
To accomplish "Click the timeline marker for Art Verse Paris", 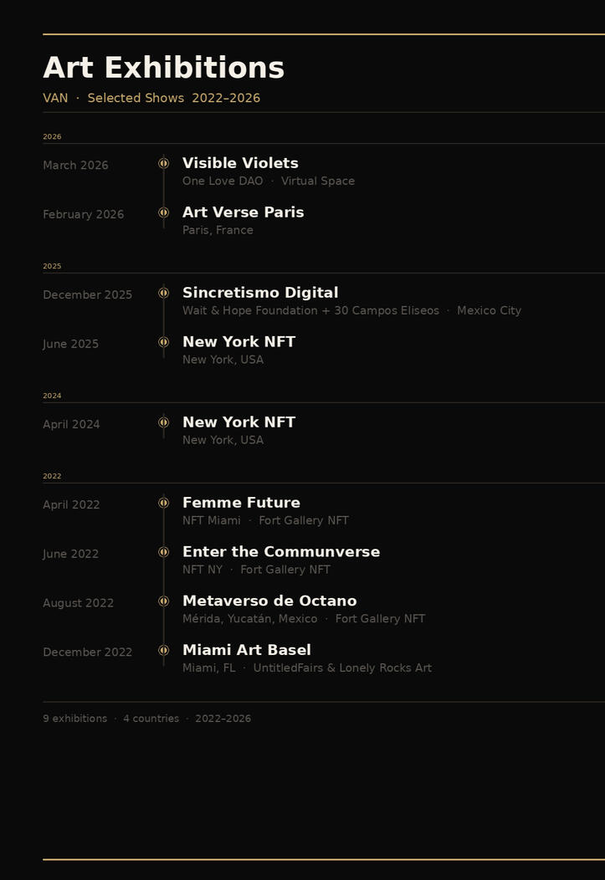I will click(x=163, y=212).
